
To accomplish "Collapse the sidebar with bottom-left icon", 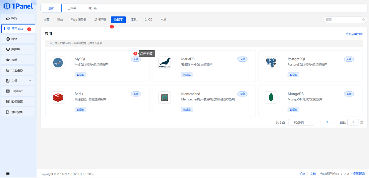I will pyautogui.click(x=7, y=173).
